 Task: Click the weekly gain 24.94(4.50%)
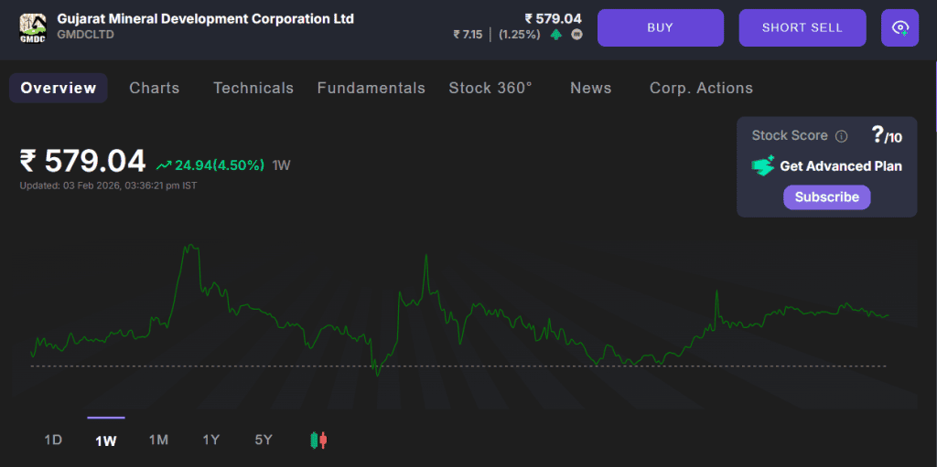tap(220, 165)
